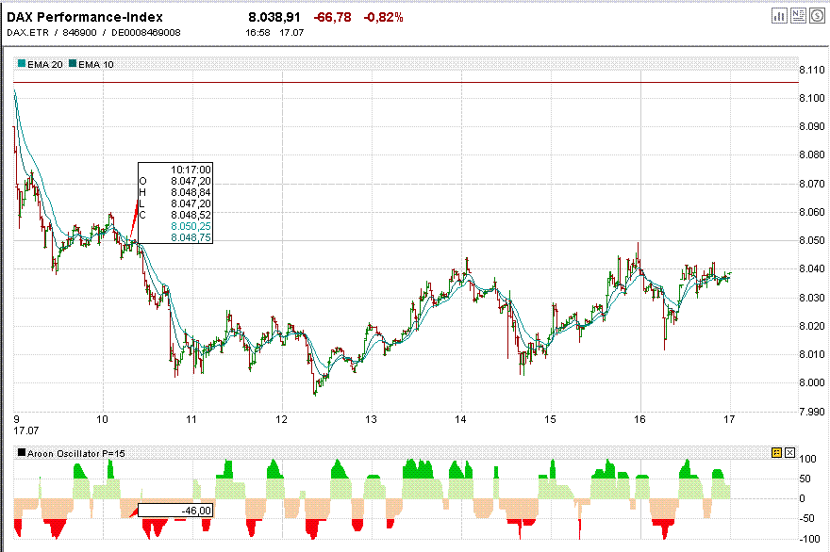The width and height of the screenshot is (830, 552).
Task: Click the Aroon tooltip value -46,00
Action: pyautogui.click(x=196, y=511)
